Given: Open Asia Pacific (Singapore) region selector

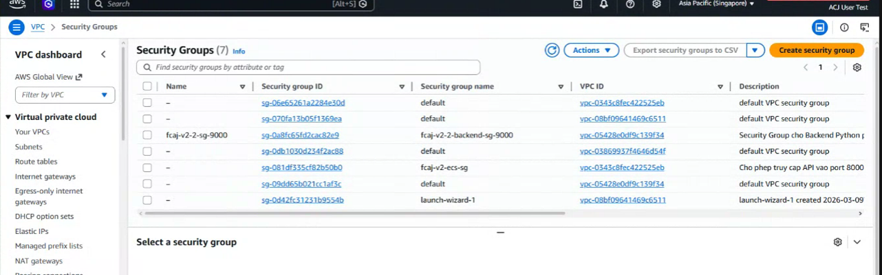Looking at the screenshot, I should coord(717,3).
